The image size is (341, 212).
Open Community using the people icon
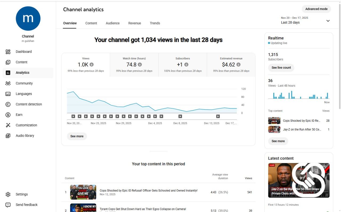tap(8, 83)
